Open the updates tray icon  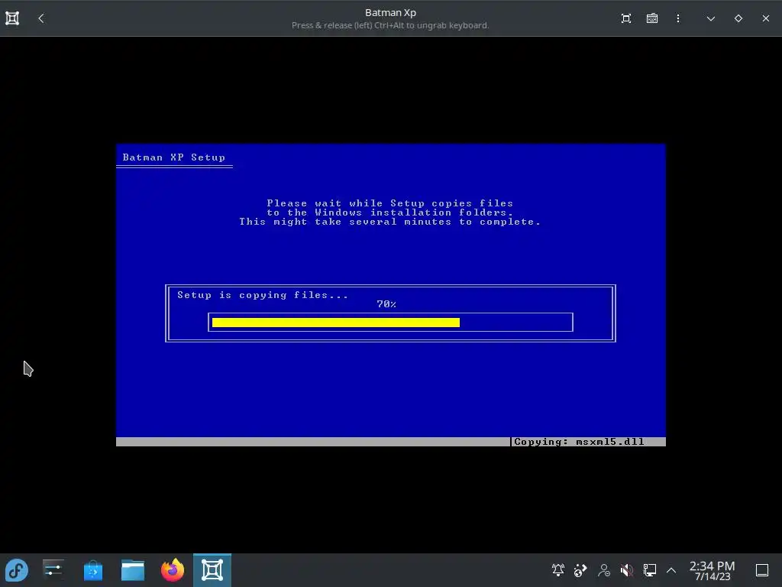point(580,570)
